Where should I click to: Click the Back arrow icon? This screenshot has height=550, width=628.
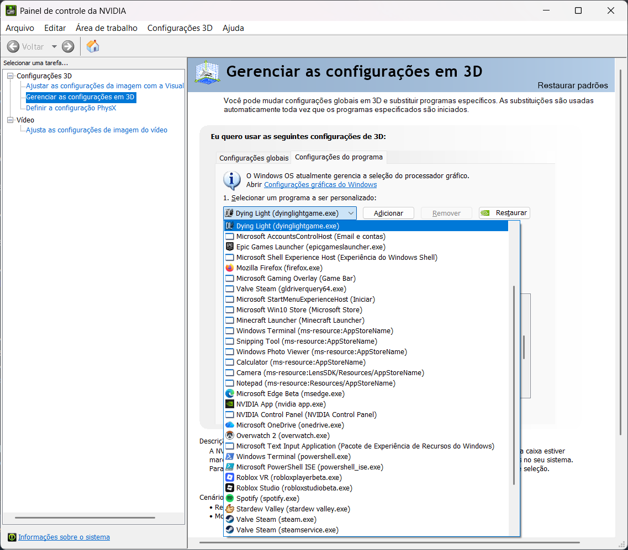(13, 46)
